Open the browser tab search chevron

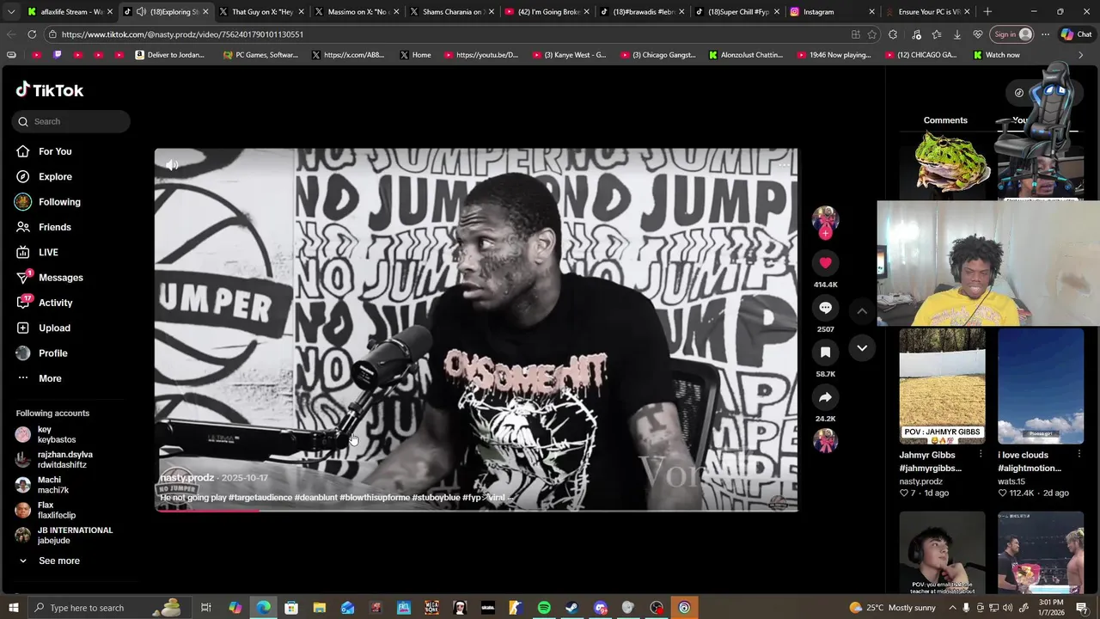point(11,12)
